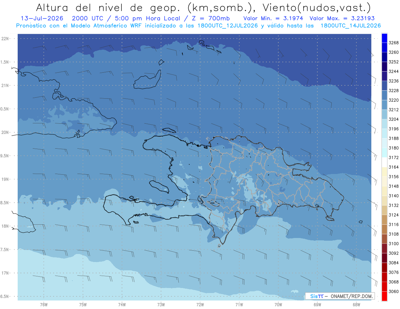Click the '74W' longitude label
400x309 pixels.
point(122,304)
